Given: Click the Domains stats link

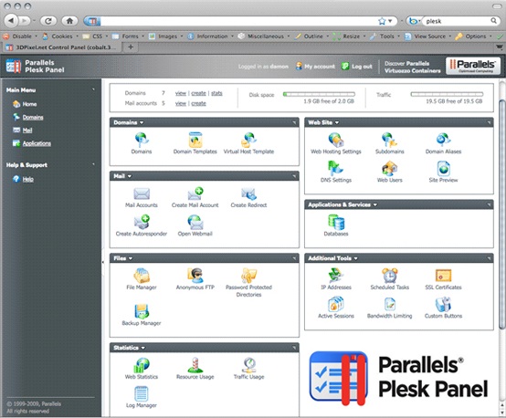Looking at the screenshot, I should click(x=216, y=93).
